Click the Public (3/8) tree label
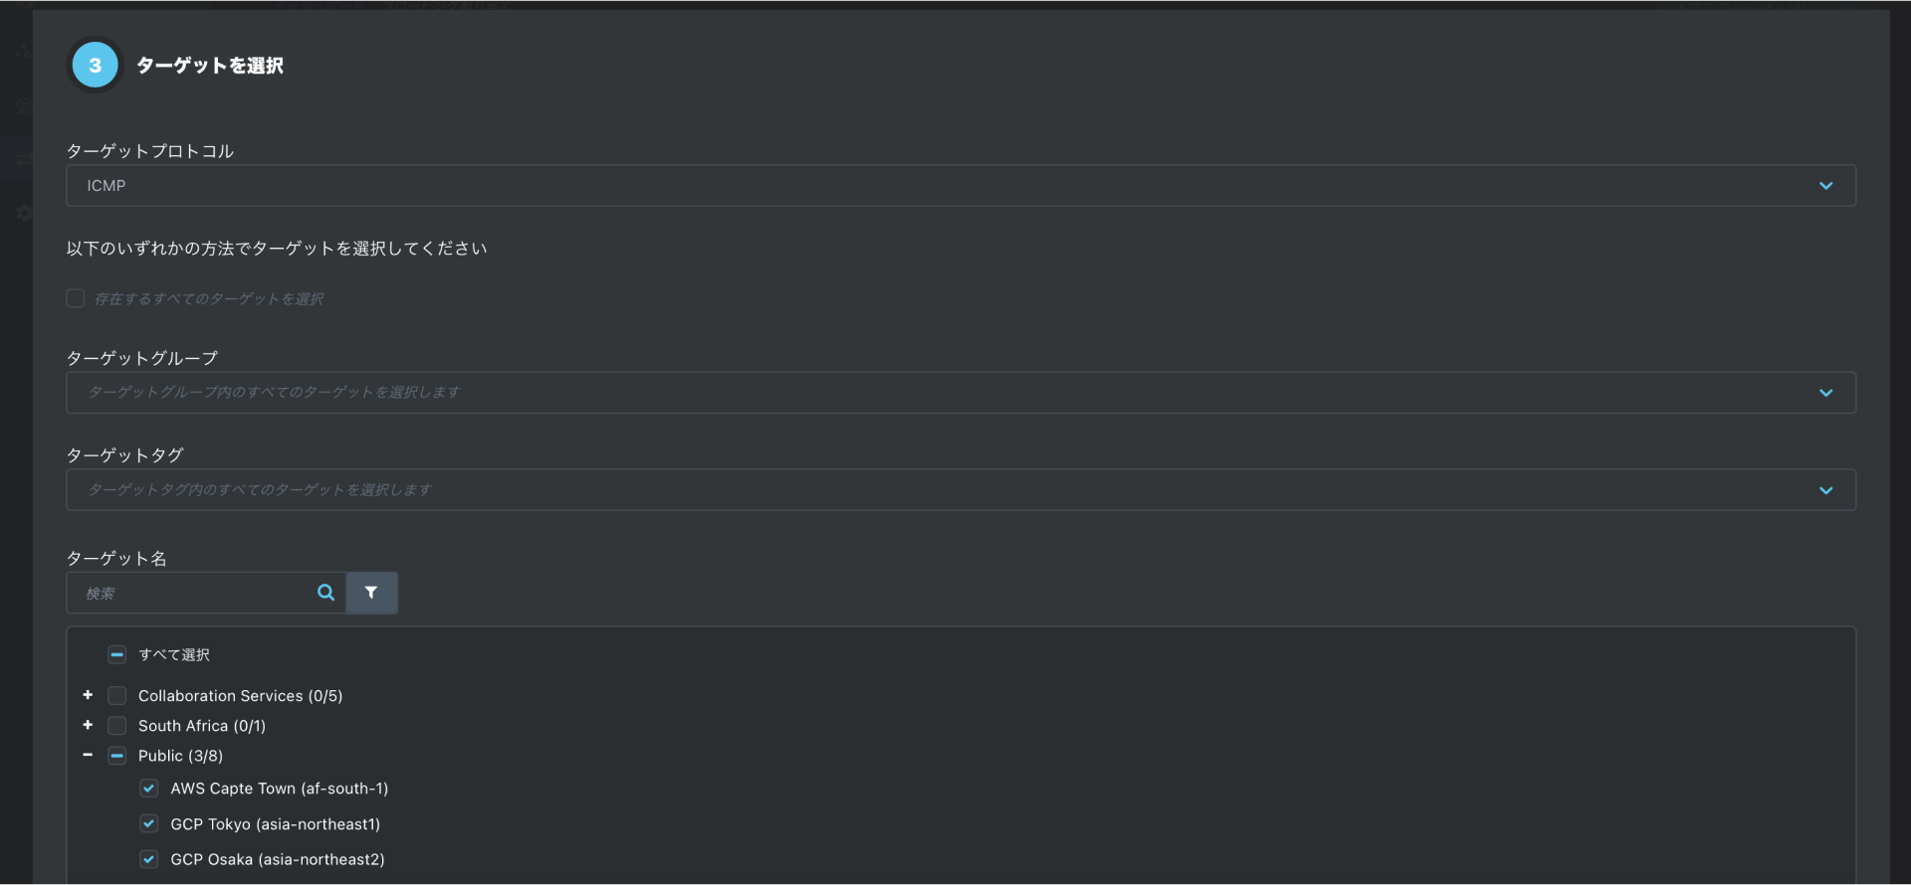Screen dimensions: 1911x885 point(180,756)
